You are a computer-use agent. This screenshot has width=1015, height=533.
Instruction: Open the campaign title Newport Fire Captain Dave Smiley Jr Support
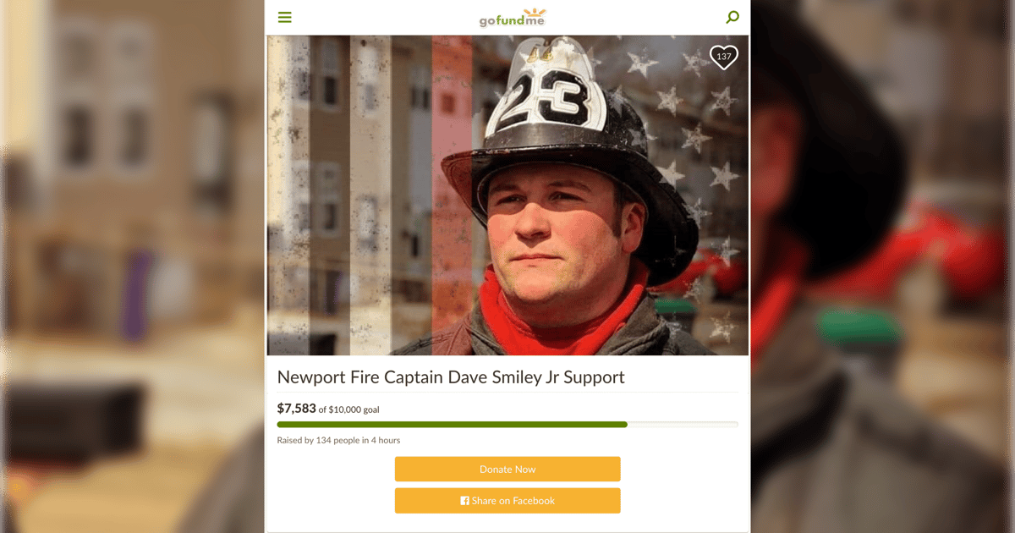tap(451, 376)
